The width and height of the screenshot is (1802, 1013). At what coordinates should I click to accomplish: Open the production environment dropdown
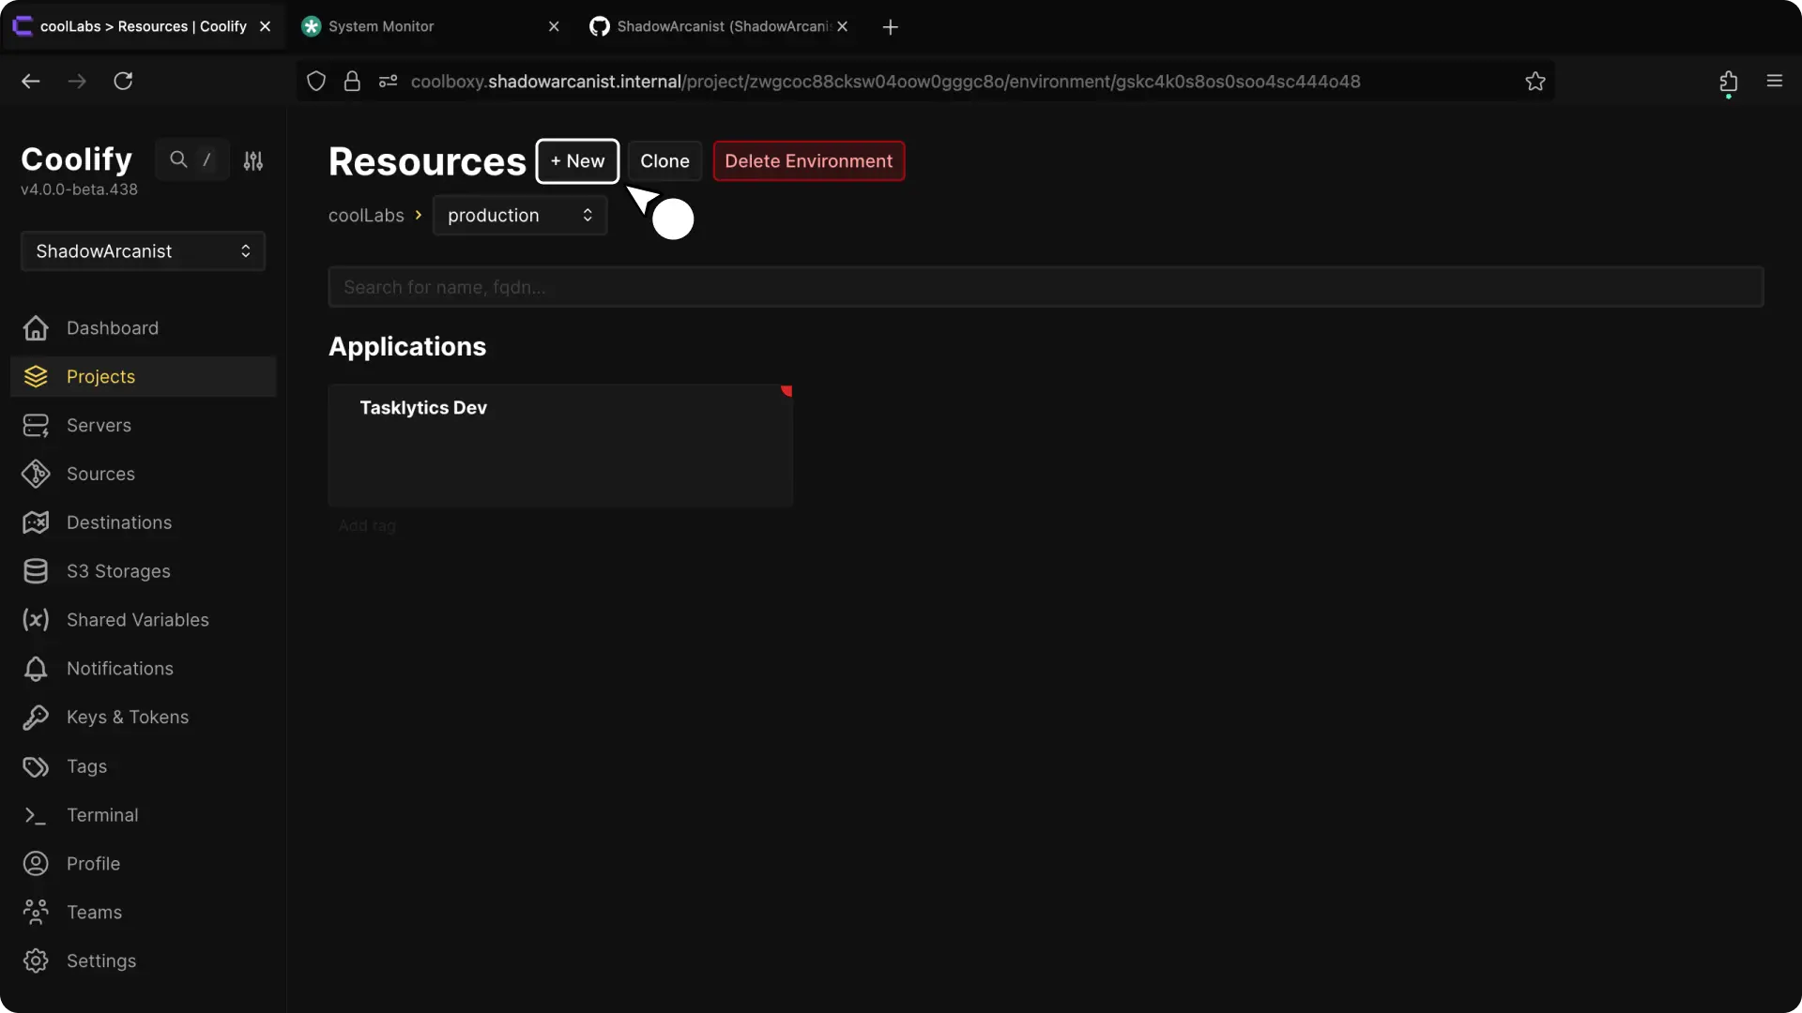tap(519, 216)
